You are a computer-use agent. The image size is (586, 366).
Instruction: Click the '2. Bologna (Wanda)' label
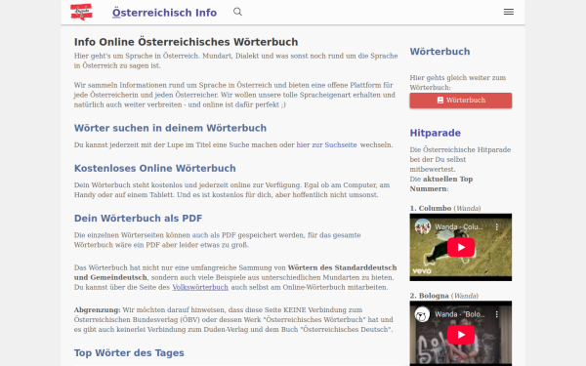click(444, 296)
